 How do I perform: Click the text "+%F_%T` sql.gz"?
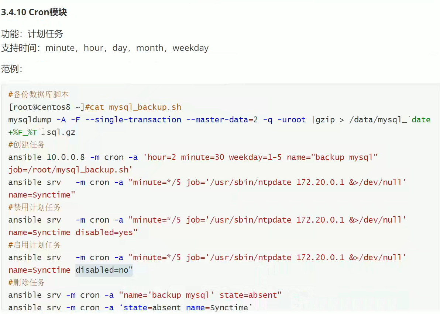point(42,132)
